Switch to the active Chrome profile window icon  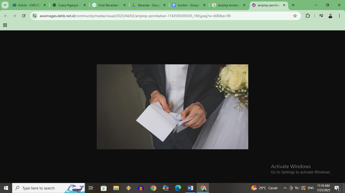[x=203, y=188]
